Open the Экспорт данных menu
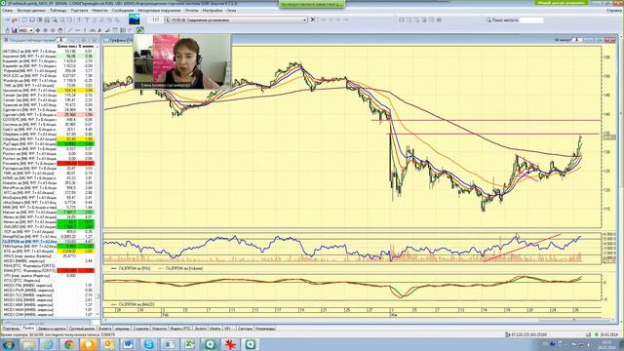 click(x=31, y=11)
